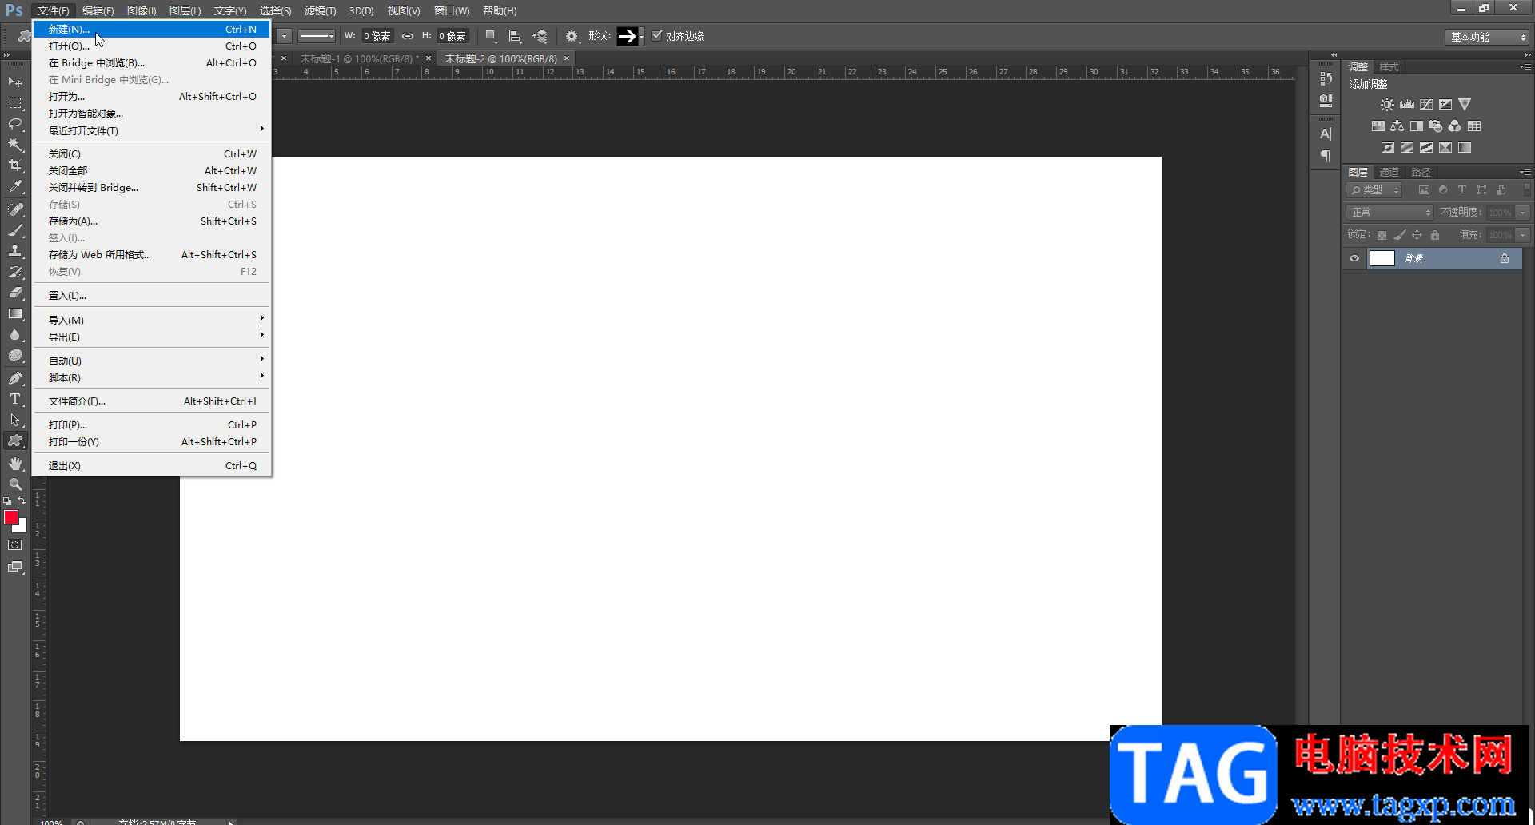Toggle the 对齐边缘 checkbox
The width and height of the screenshot is (1535, 825).
tap(657, 35)
